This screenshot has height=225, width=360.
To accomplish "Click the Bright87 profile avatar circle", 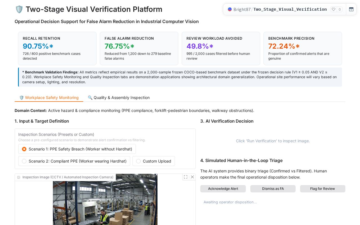I will tap(230, 9).
